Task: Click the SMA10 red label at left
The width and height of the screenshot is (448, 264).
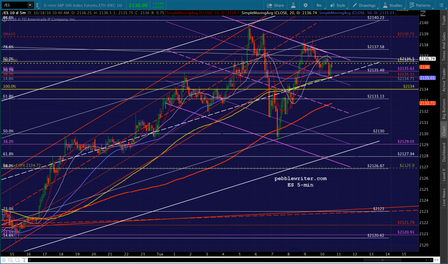Action: 9,34
